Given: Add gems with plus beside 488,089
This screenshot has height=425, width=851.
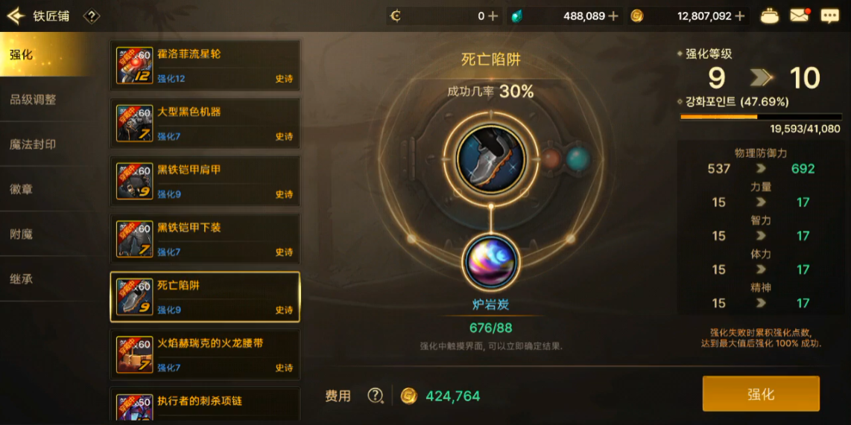Looking at the screenshot, I should tap(613, 16).
